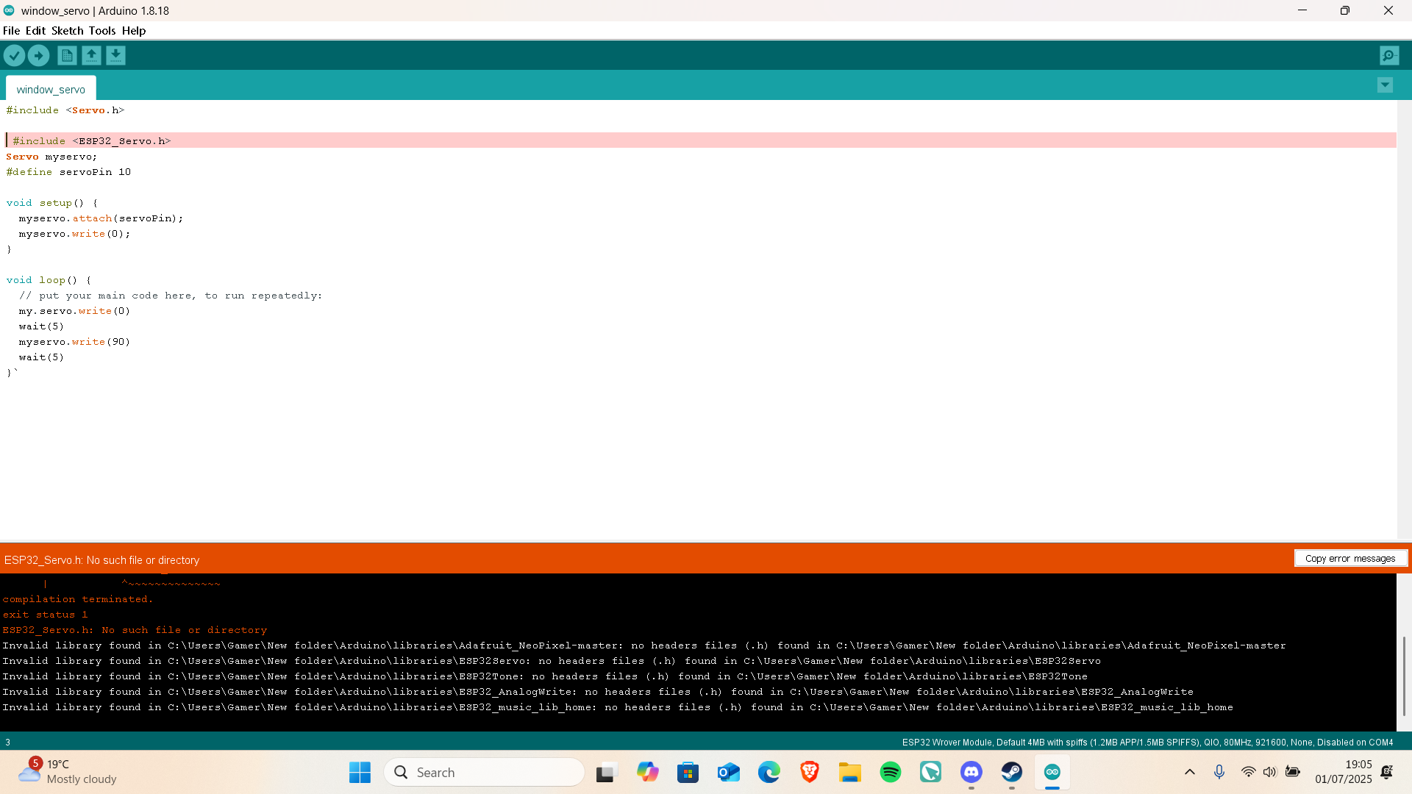Screen dimensions: 1412x794
Task: Open Microsoft Store taskbar icon
Action: (x=688, y=772)
